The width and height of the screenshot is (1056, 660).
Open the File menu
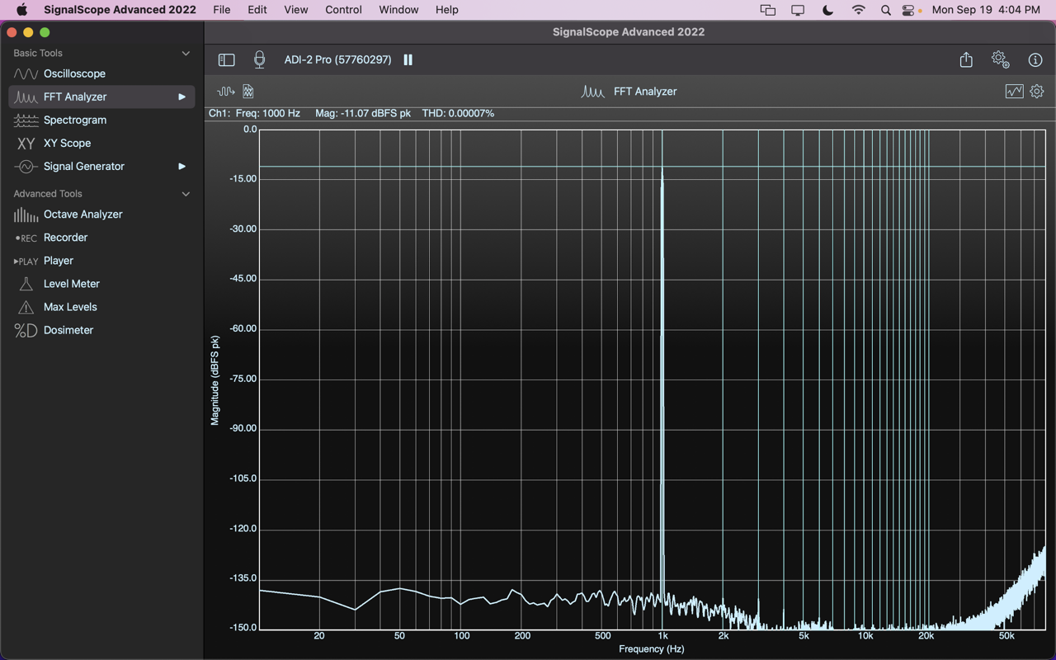[222, 10]
